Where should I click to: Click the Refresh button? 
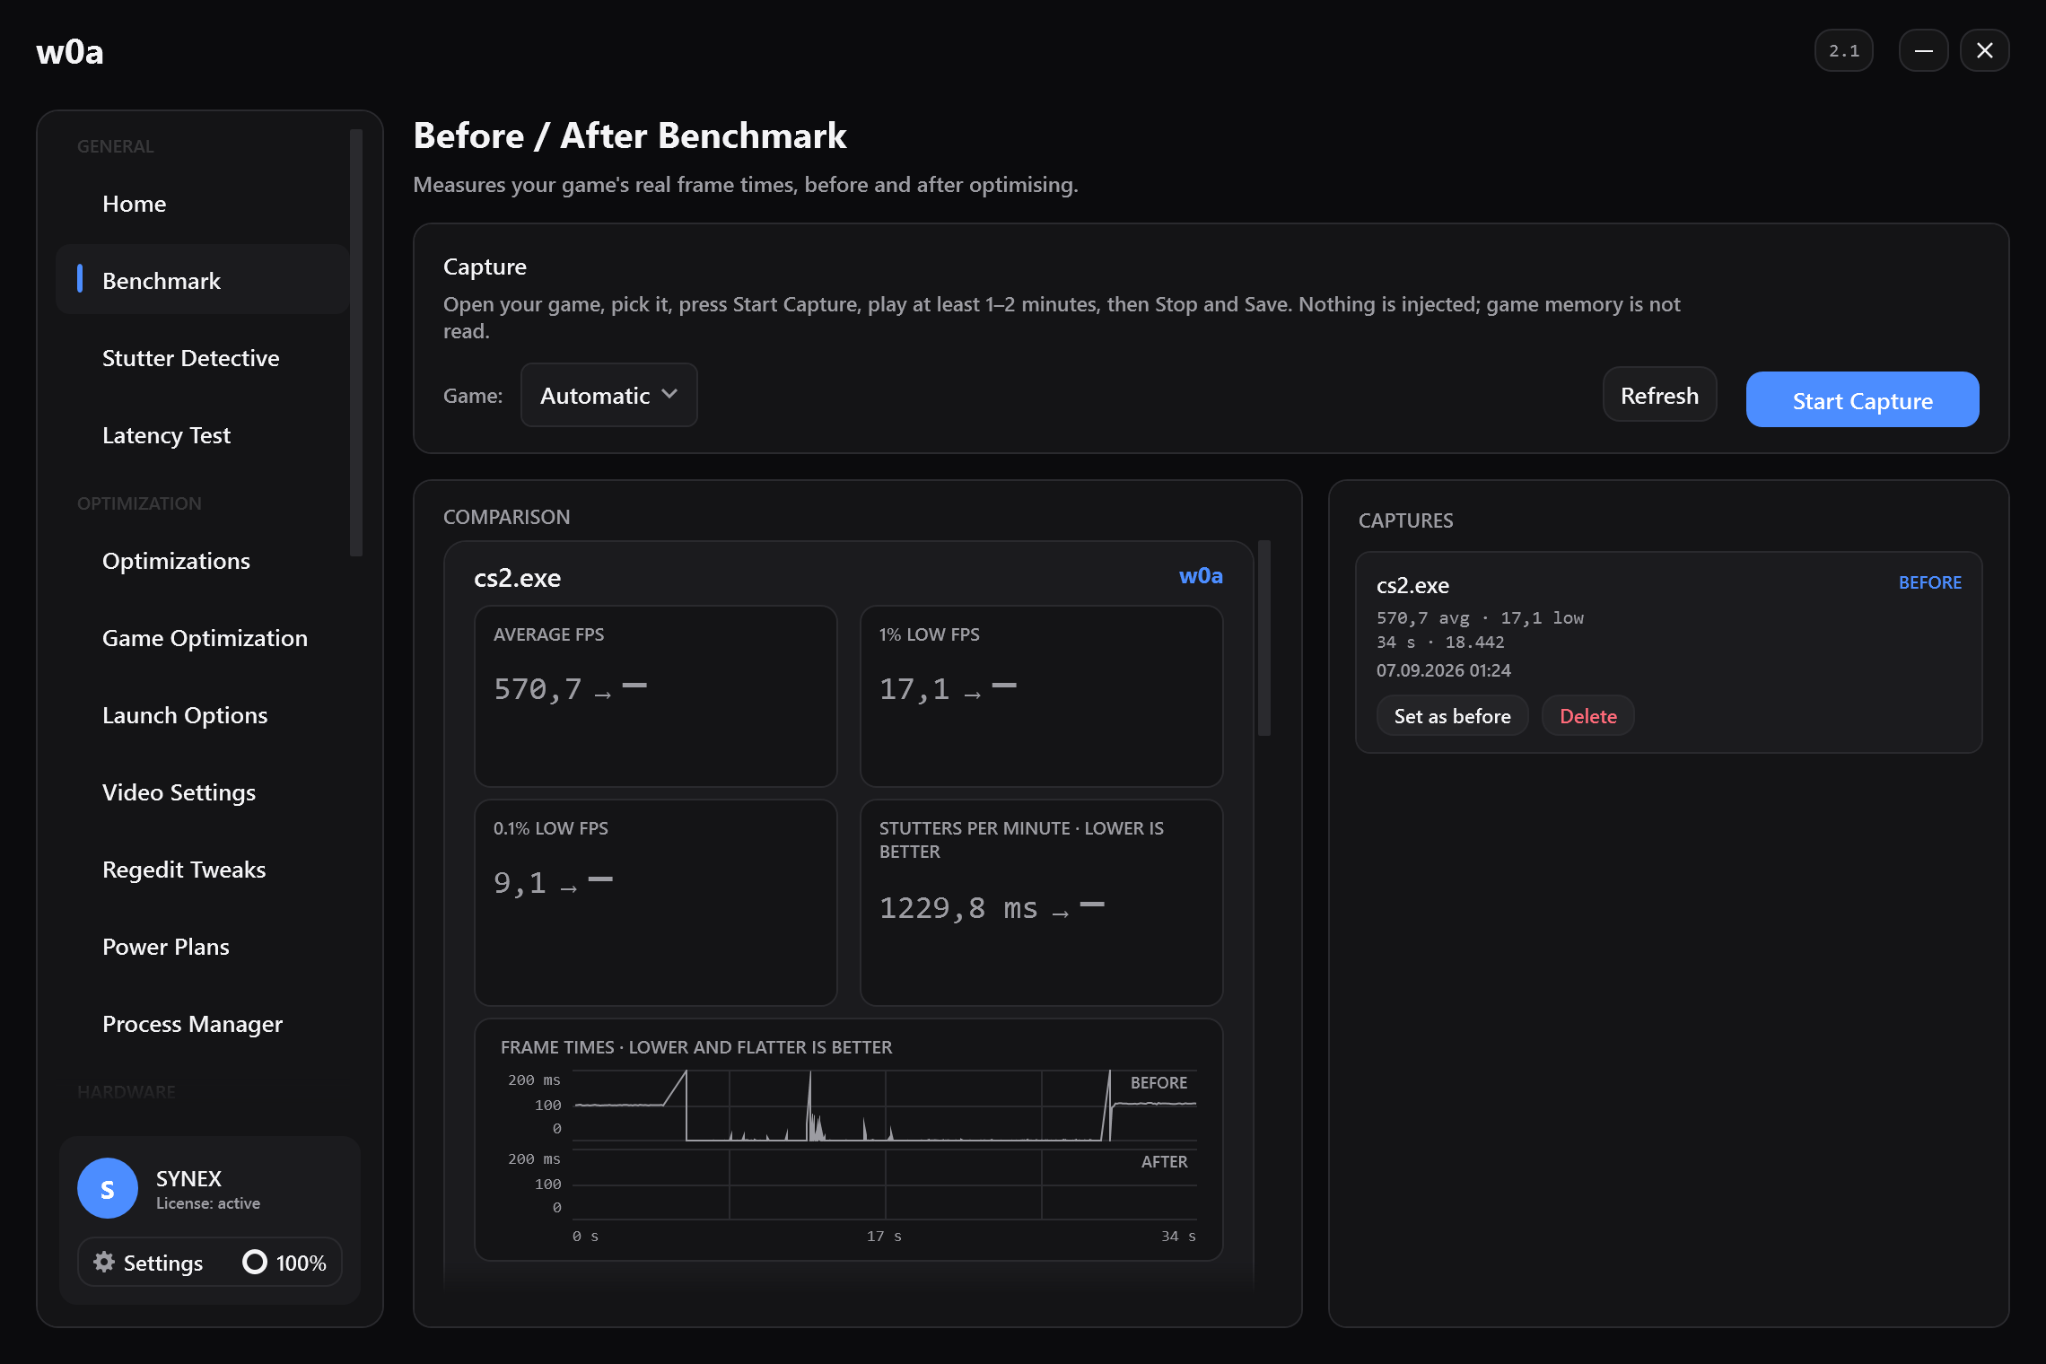click(1659, 395)
